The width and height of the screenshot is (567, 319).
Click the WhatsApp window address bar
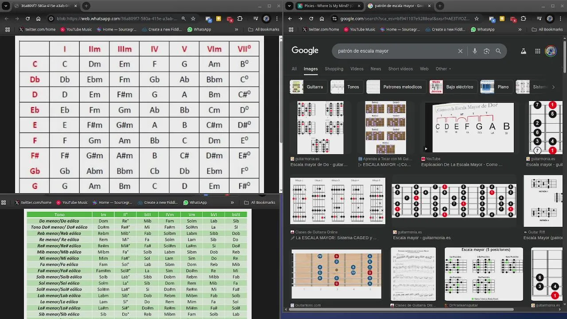point(115,19)
